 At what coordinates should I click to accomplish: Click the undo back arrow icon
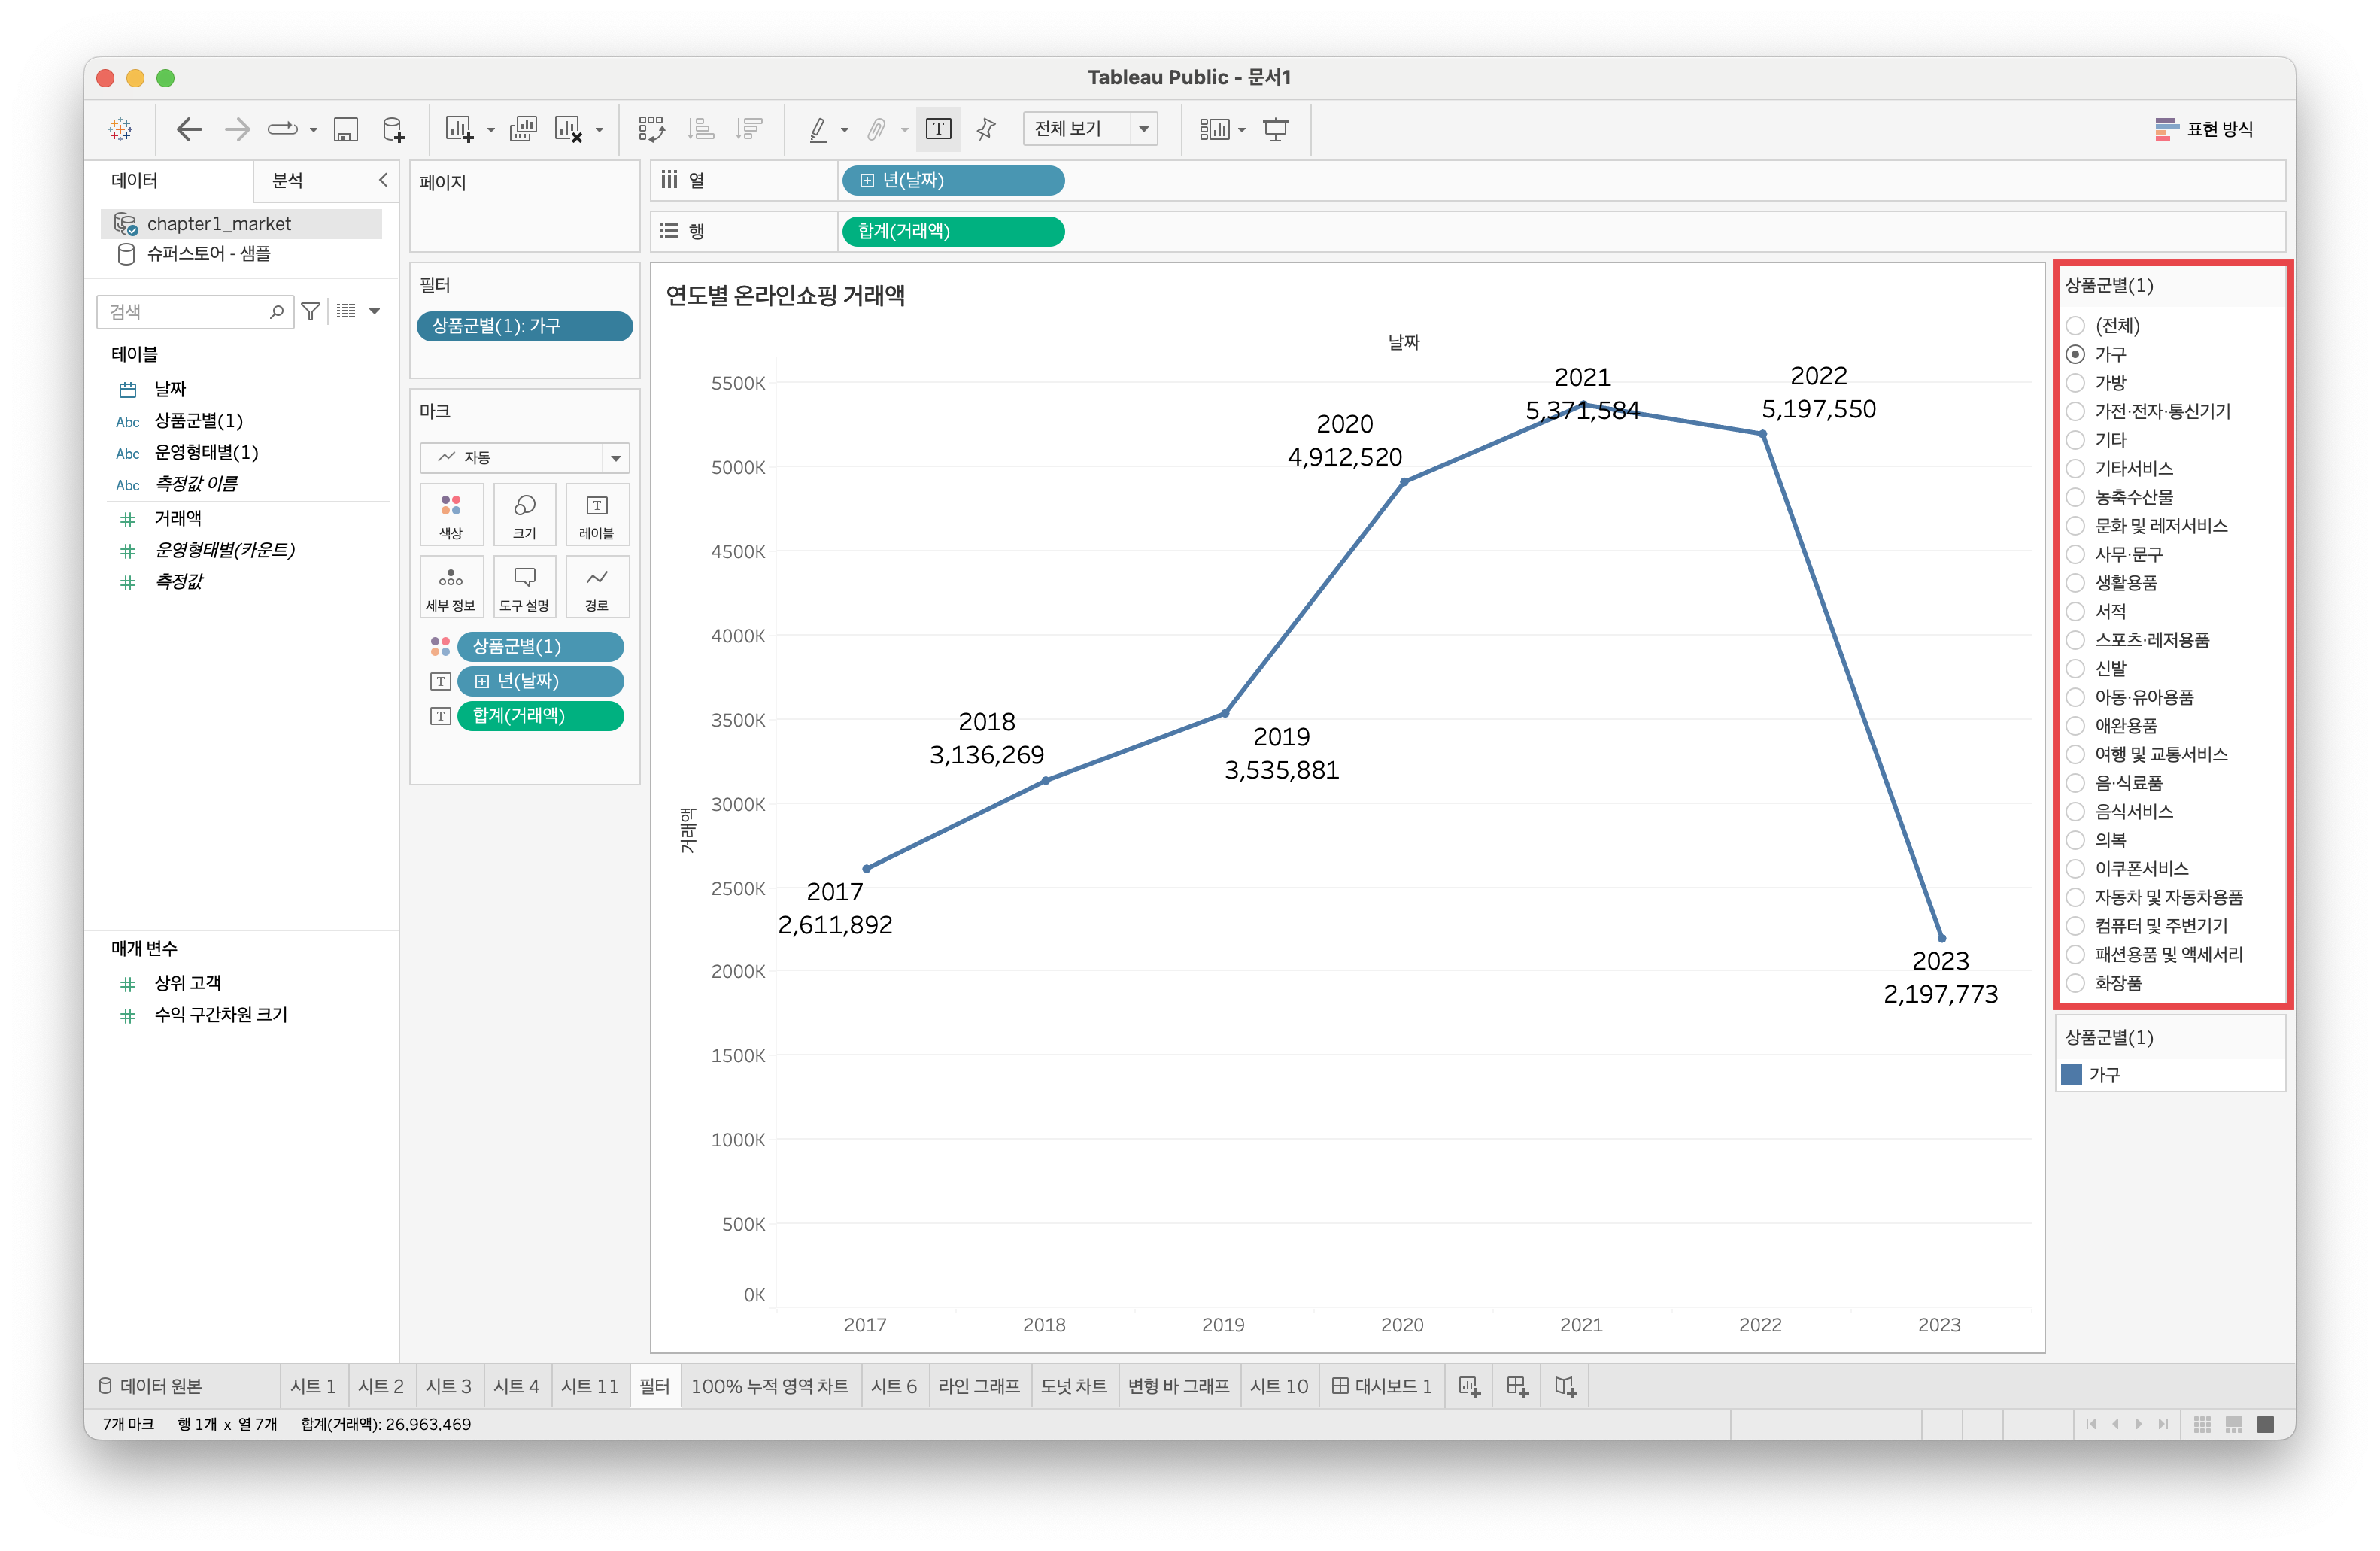189,129
